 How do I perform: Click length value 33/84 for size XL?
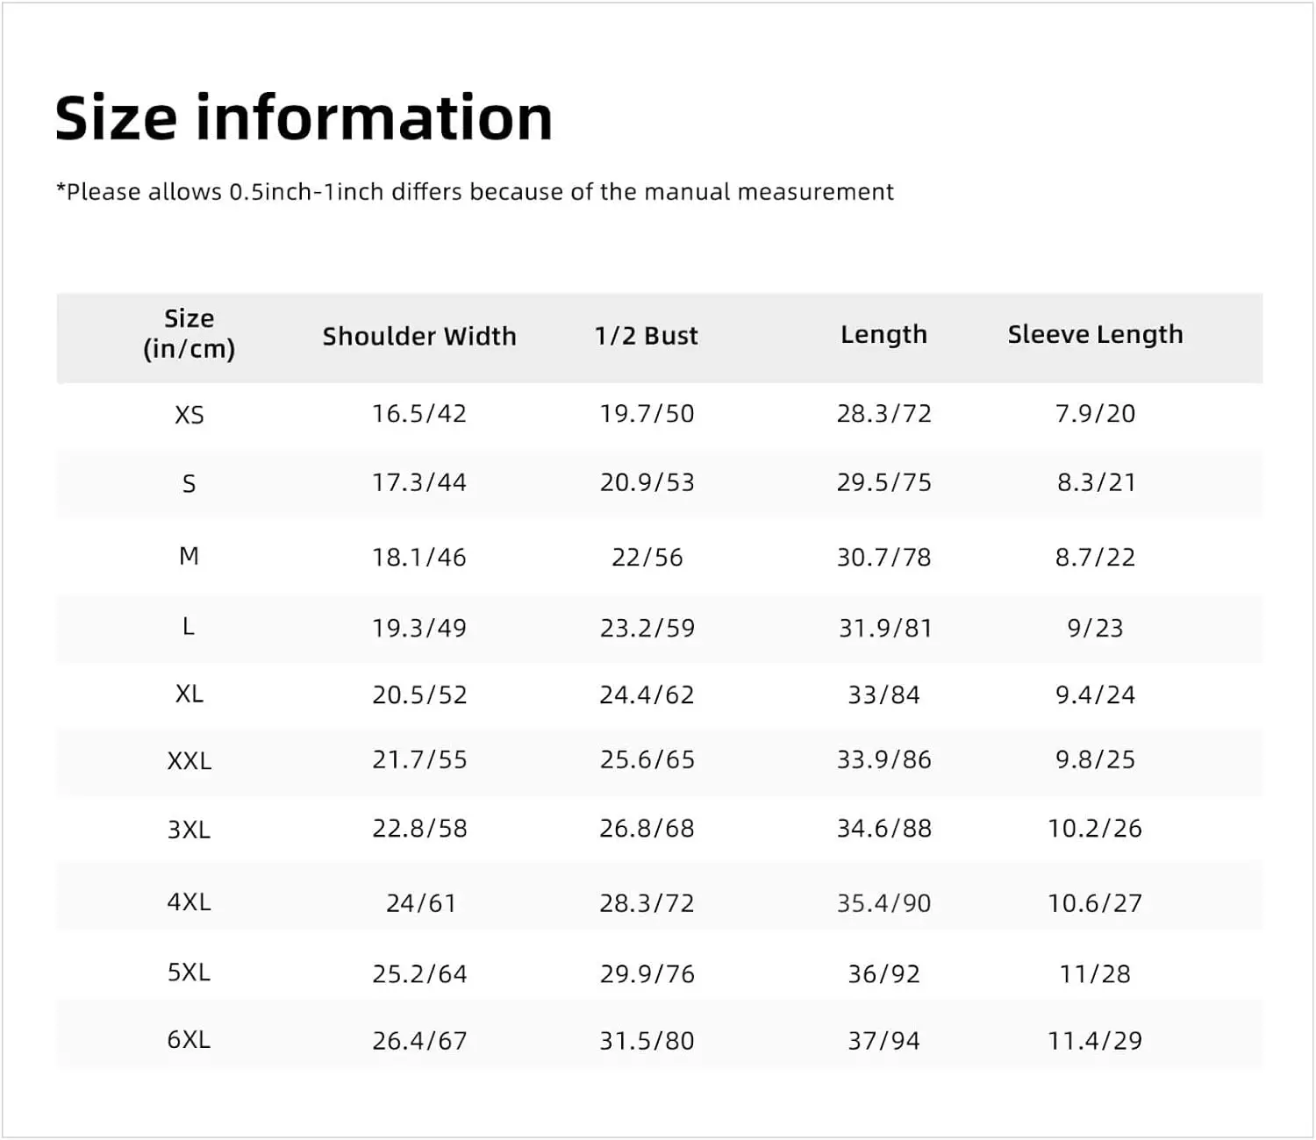coord(883,695)
